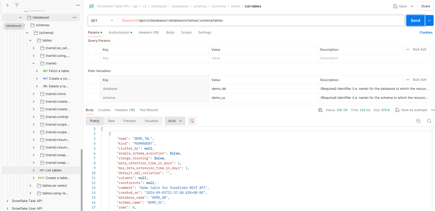435x211 pixels.
Task: Open the Authorization tab
Action: tap(119, 32)
